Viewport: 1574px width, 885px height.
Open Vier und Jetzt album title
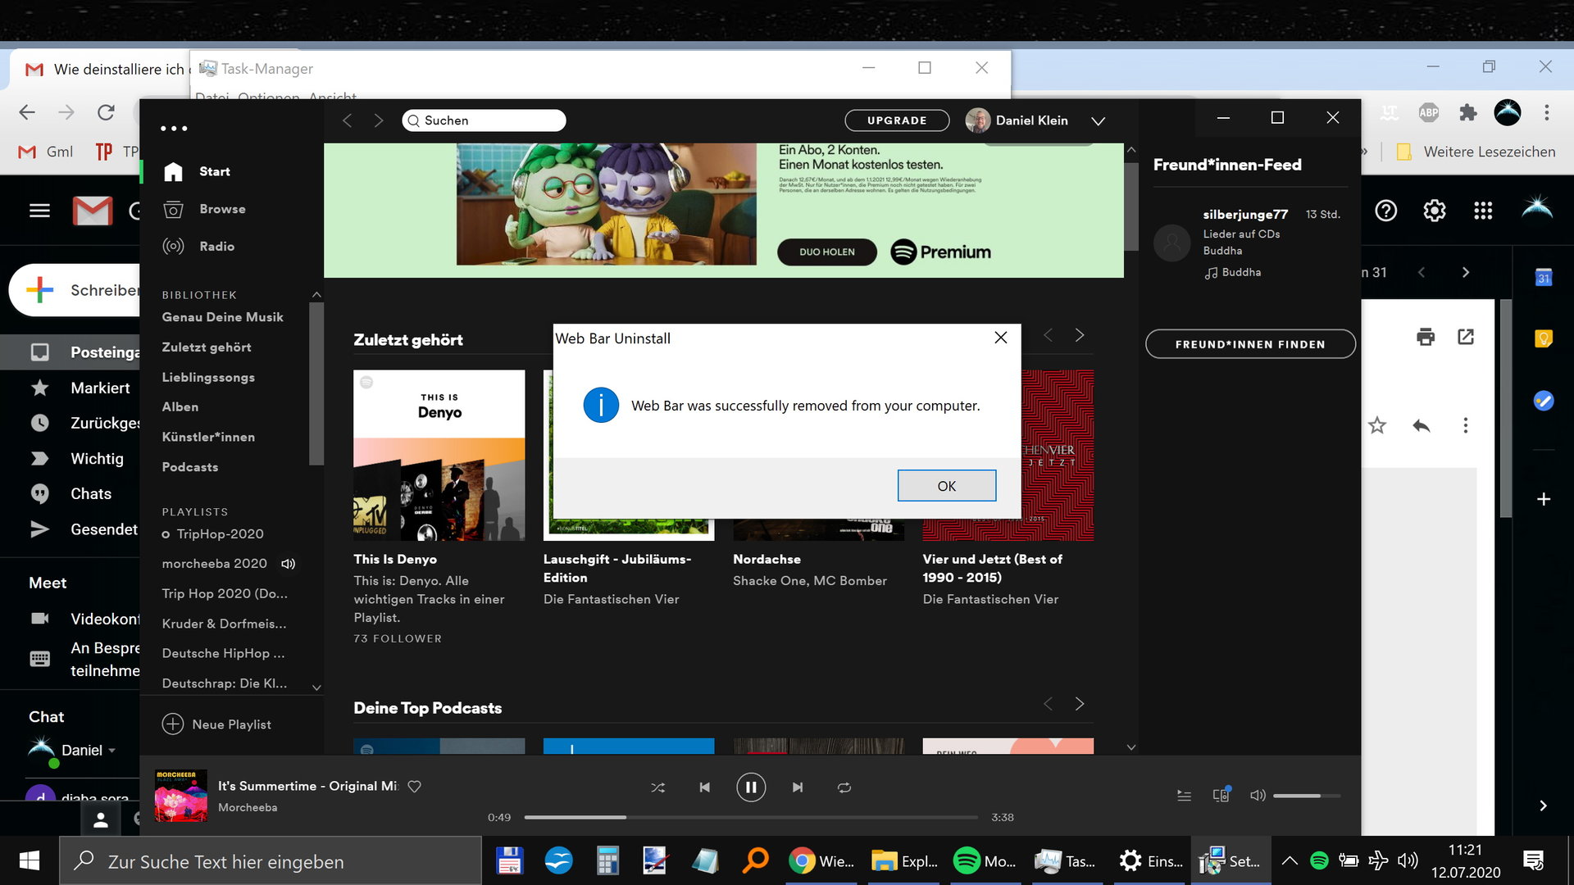pos(992,568)
